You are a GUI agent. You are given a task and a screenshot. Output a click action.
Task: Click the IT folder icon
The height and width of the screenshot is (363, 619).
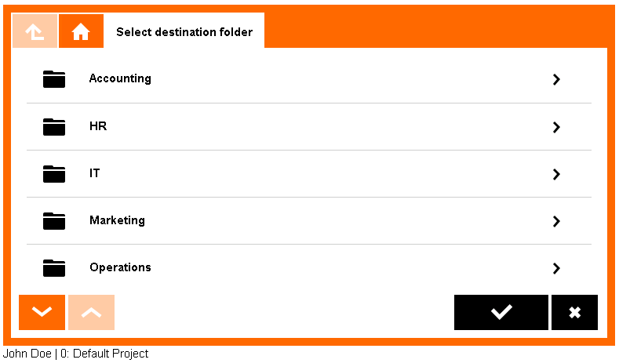pyautogui.click(x=54, y=173)
